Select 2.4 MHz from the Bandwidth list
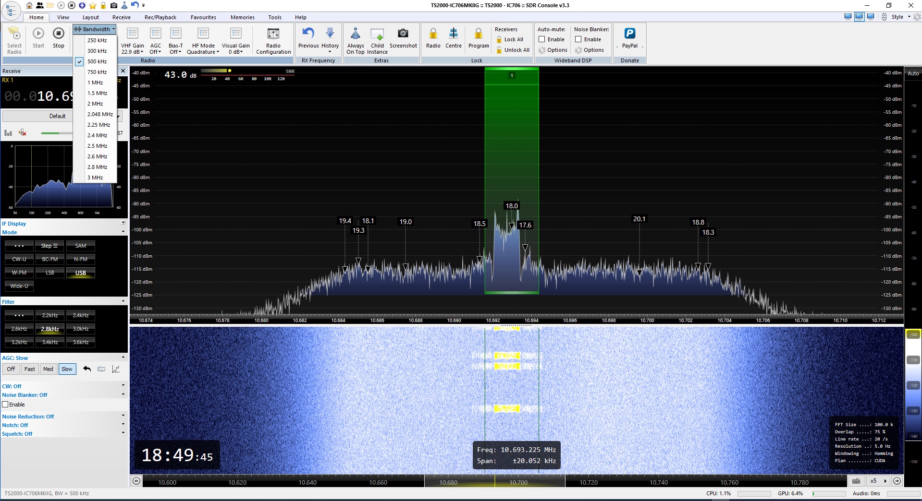This screenshot has height=501, width=922. [98, 135]
